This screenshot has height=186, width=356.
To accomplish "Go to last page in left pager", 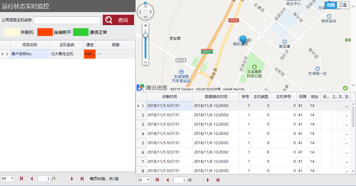I will pos(82,179).
